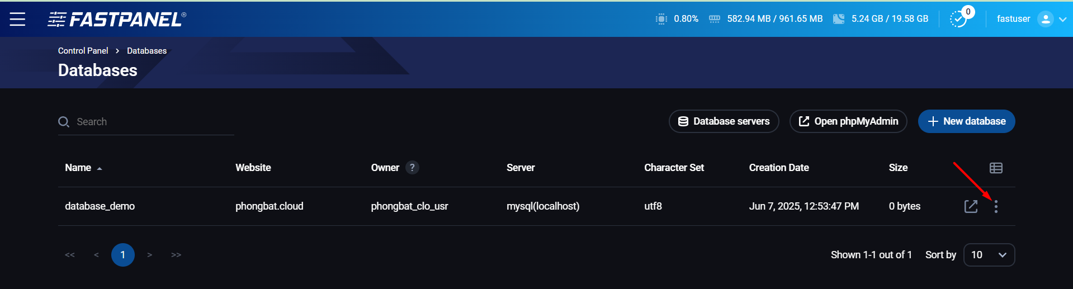This screenshot has height=289, width=1073.
Task: Open the Database servers page
Action: pyautogui.click(x=724, y=121)
